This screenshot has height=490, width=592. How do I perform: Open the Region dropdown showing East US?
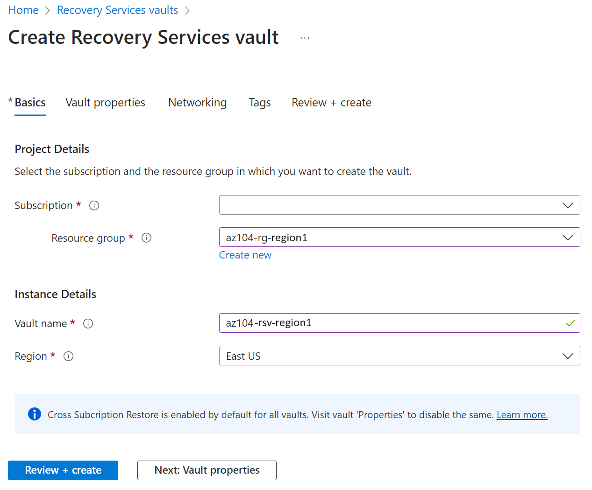568,356
